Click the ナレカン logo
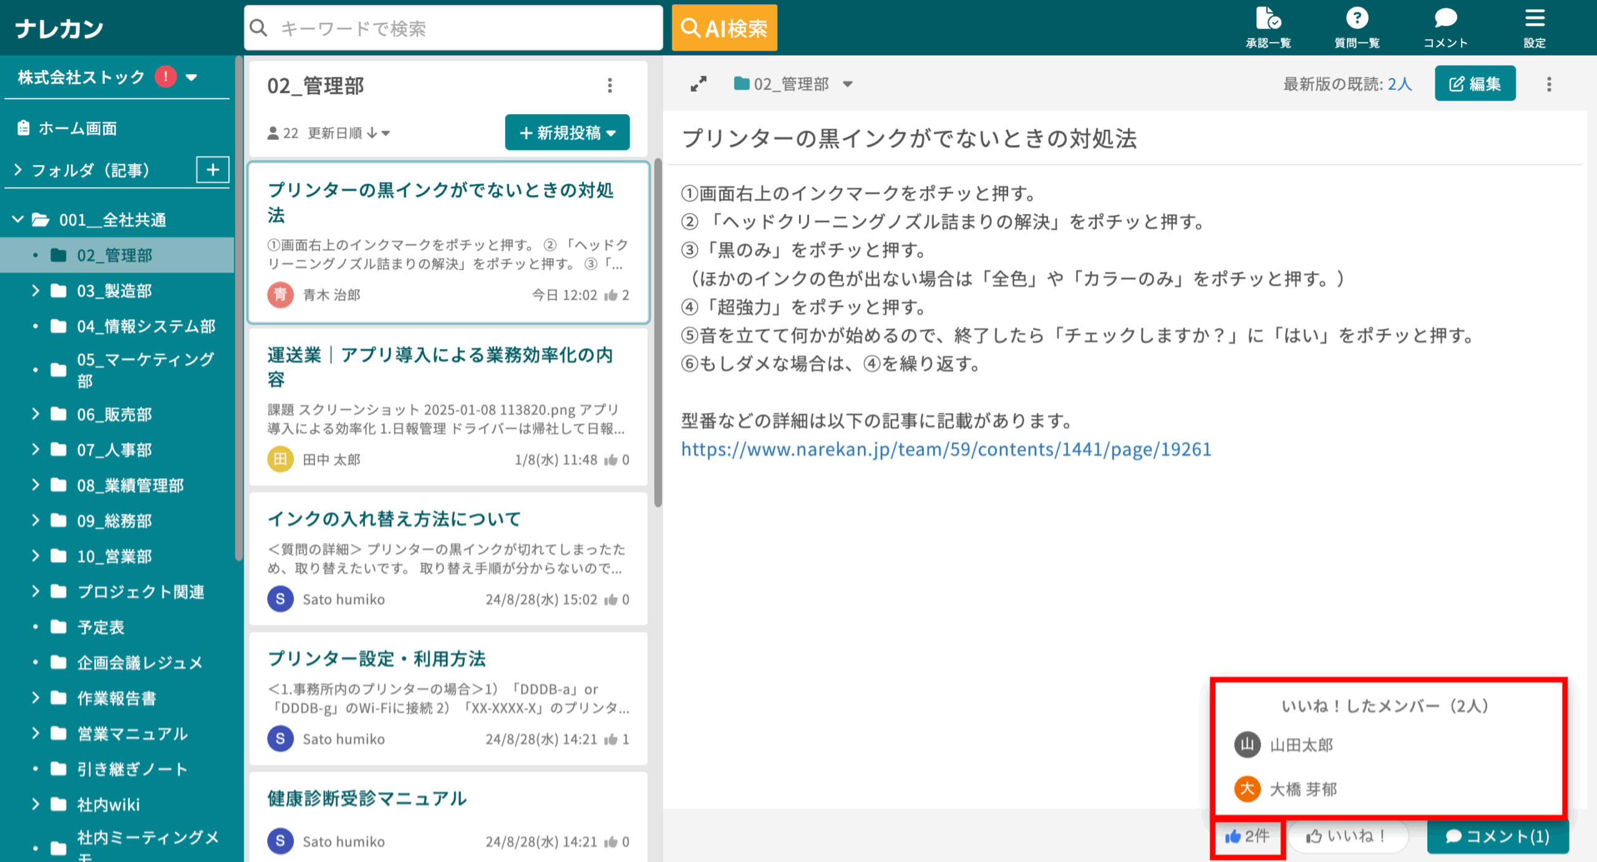The width and height of the screenshot is (1597, 862). coord(59,28)
